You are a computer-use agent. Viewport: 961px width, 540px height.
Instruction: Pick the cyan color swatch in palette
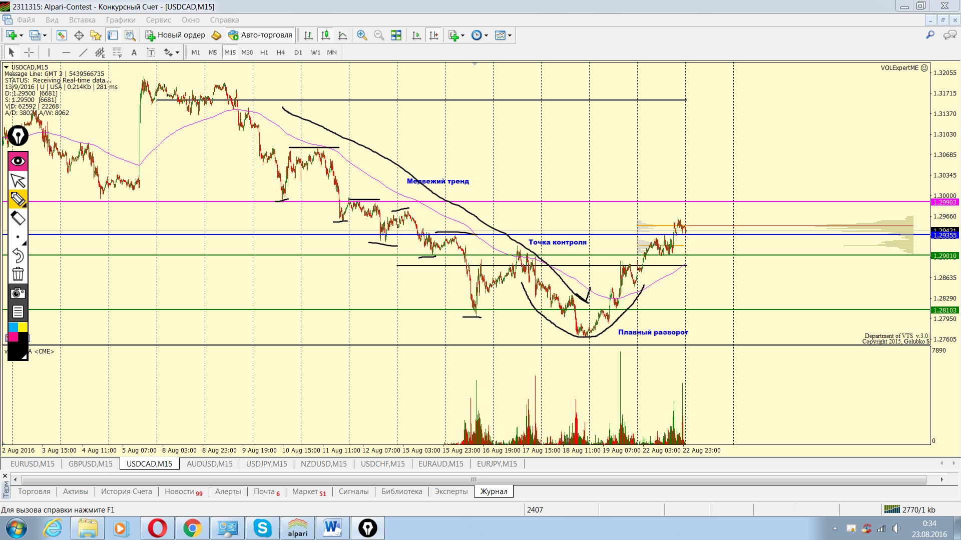13,327
